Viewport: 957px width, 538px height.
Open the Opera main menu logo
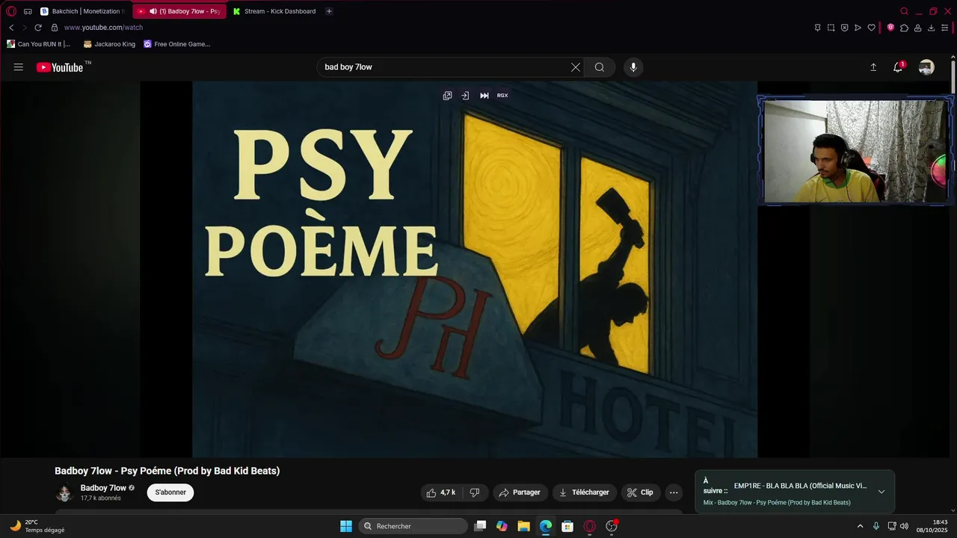click(x=11, y=11)
